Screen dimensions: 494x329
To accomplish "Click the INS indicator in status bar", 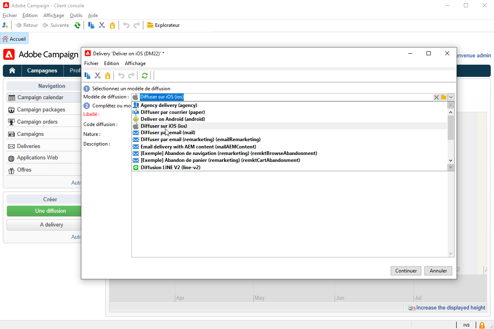I will (x=466, y=325).
